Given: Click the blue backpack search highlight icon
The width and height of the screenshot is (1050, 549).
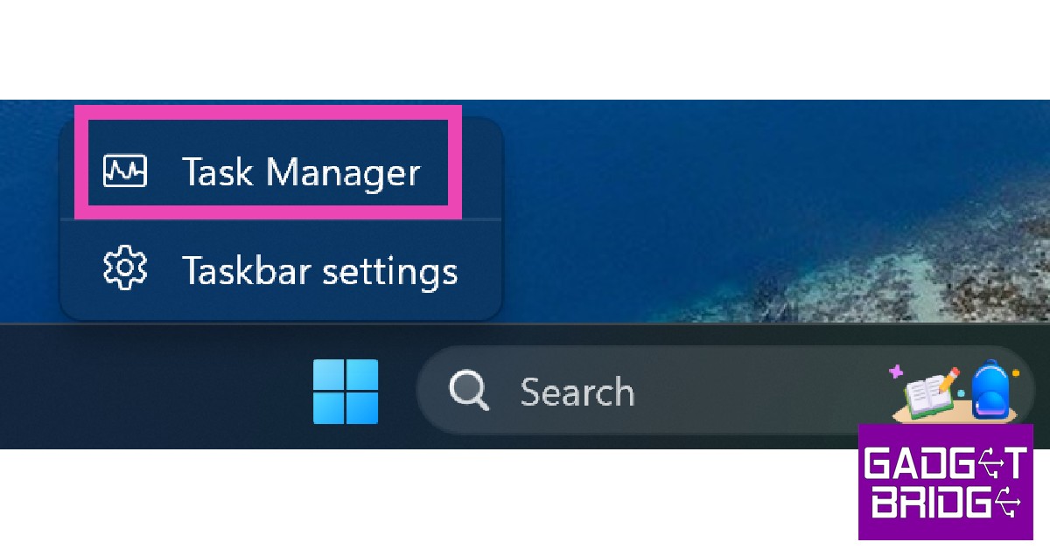Looking at the screenshot, I should [990, 390].
